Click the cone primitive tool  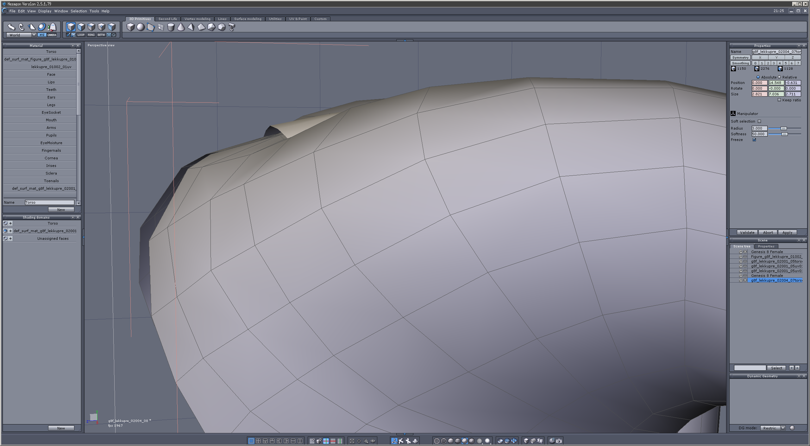point(181,27)
